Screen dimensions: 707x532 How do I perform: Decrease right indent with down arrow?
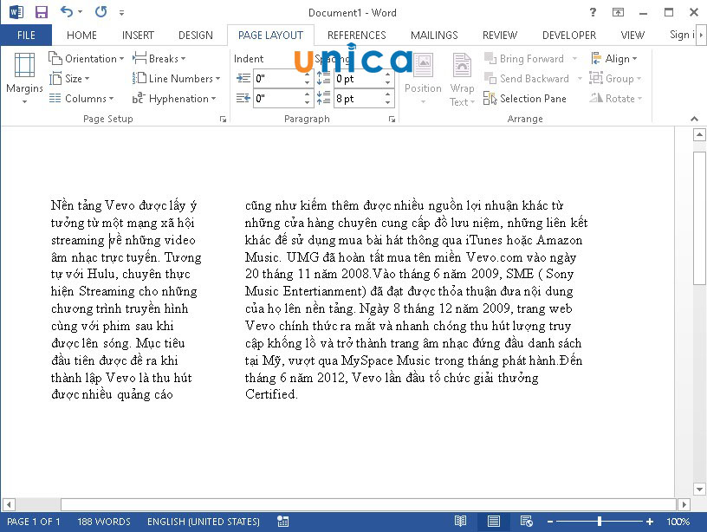pyautogui.click(x=307, y=103)
